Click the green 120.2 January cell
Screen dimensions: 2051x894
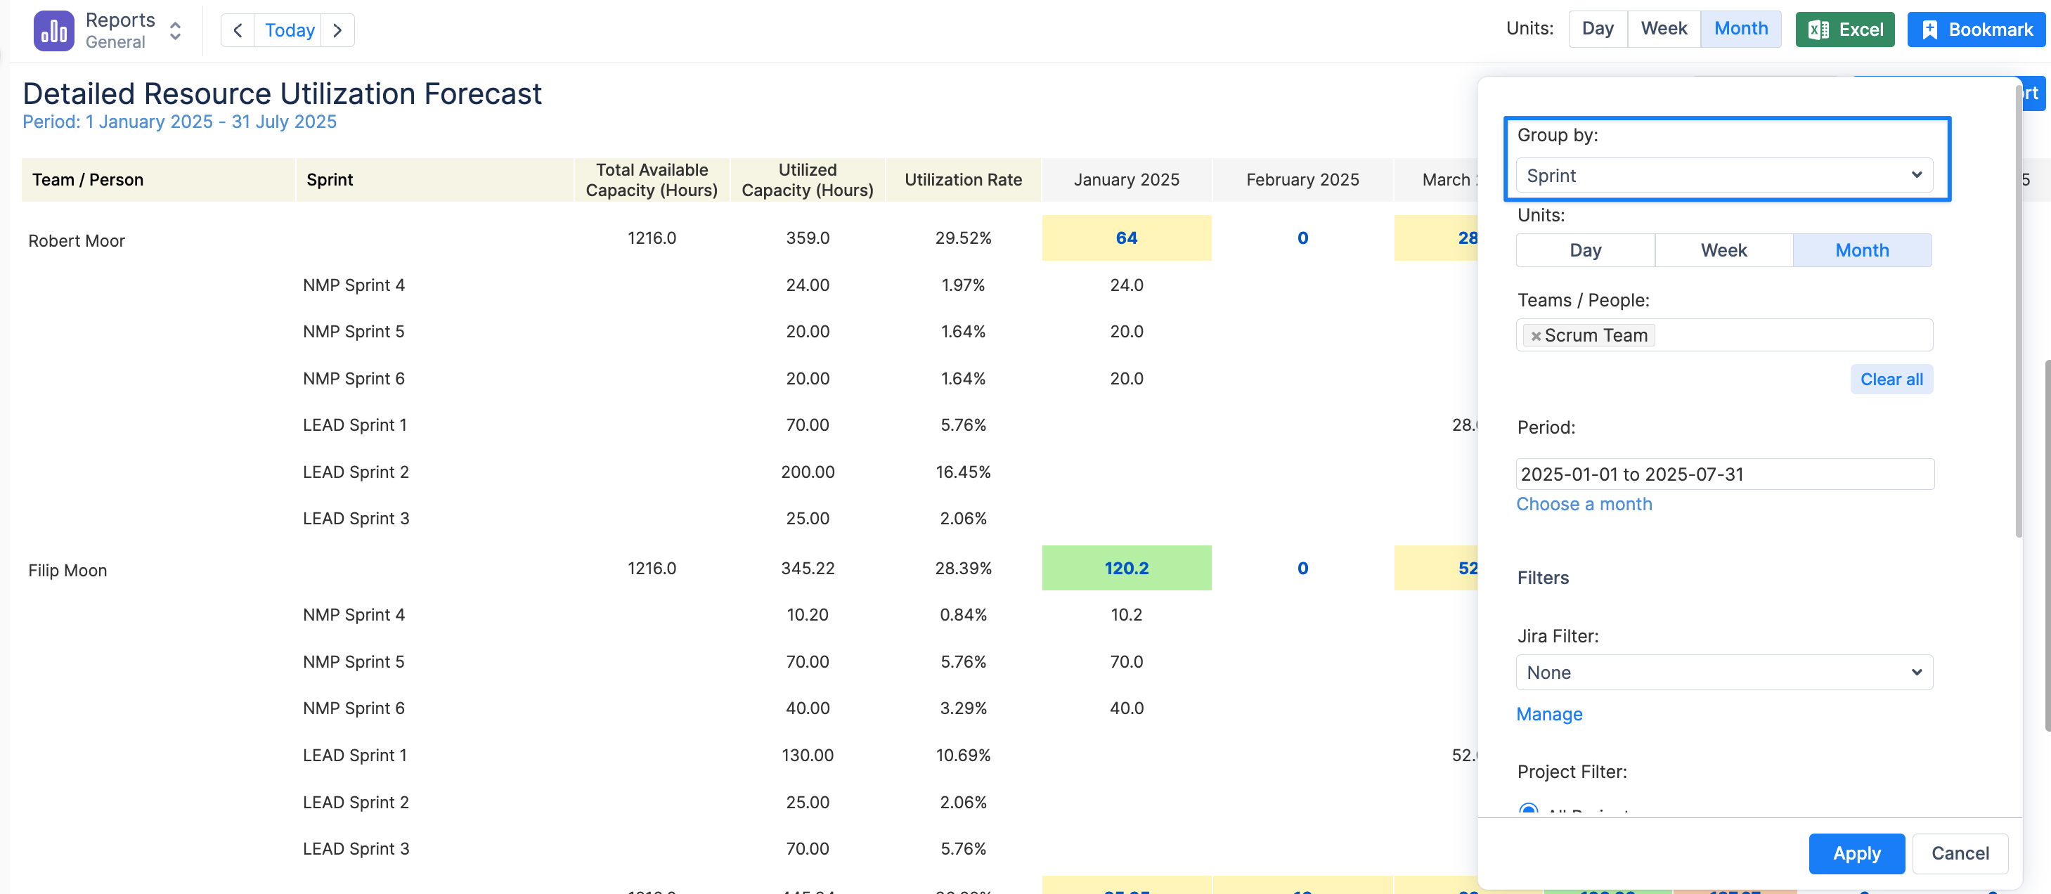click(x=1126, y=568)
